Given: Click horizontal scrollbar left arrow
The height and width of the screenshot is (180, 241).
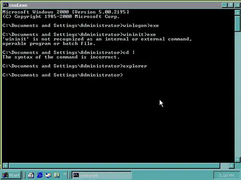Looking at the screenshot, I should [x=5, y=165].
